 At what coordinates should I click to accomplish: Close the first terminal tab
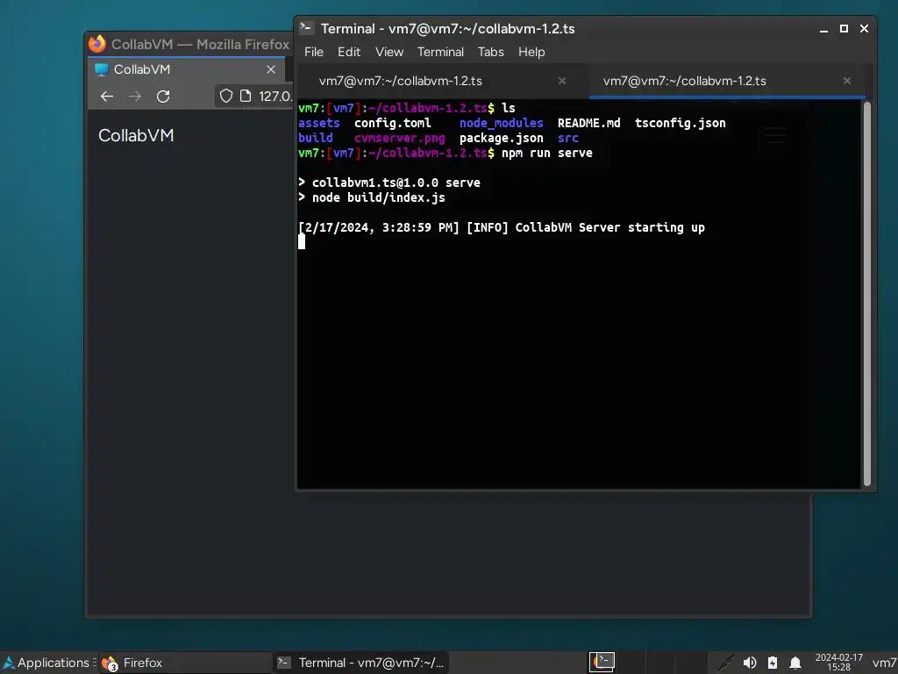point(562,81)
